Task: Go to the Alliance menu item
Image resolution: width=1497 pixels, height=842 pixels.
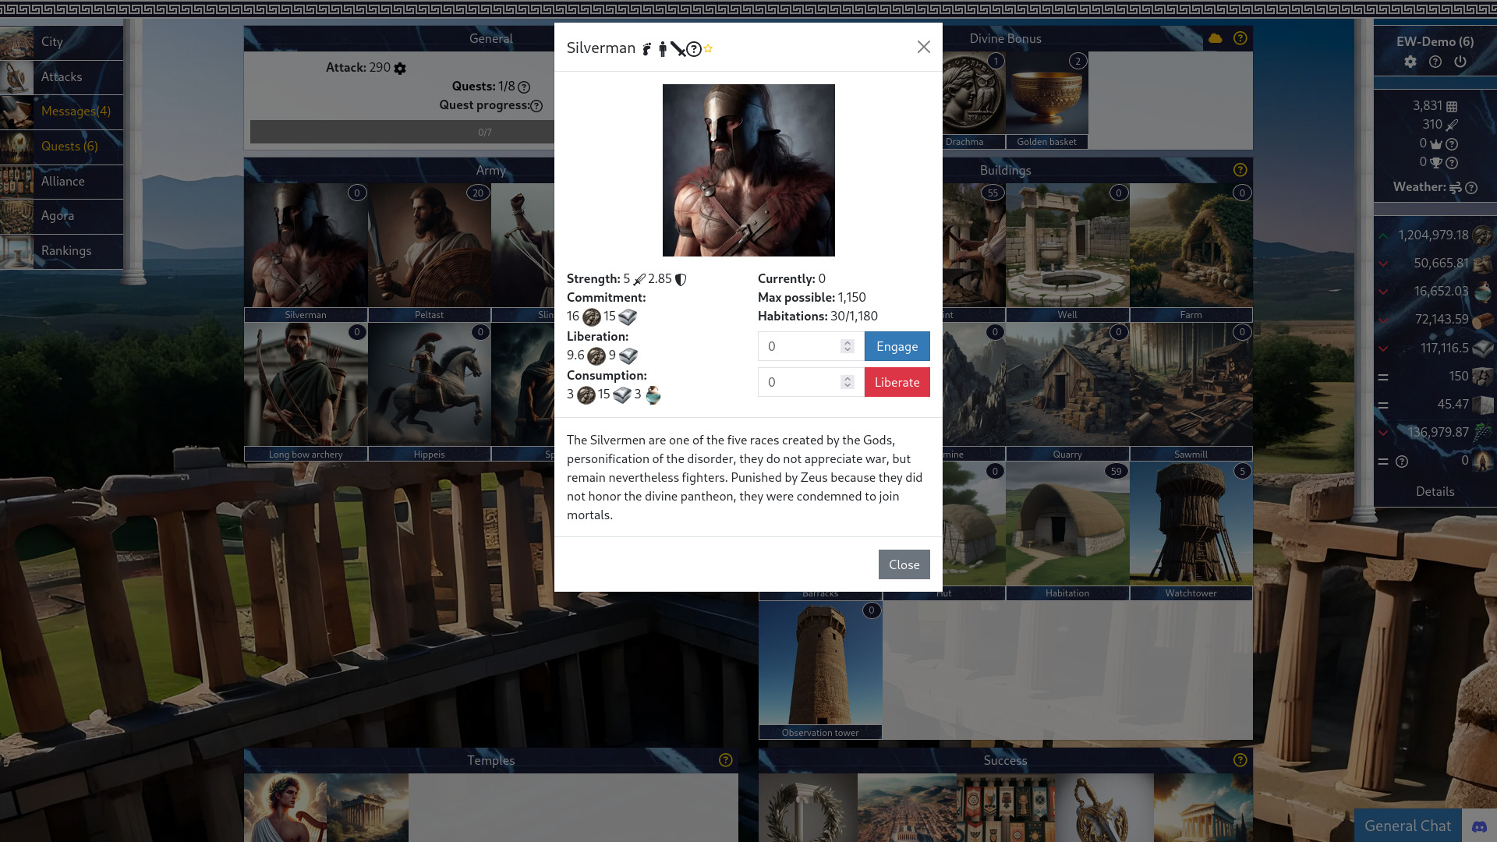Action: 62,182
